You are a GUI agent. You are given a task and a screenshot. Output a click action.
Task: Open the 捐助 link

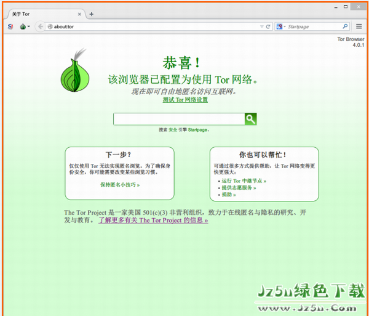[x=229, y=195]
